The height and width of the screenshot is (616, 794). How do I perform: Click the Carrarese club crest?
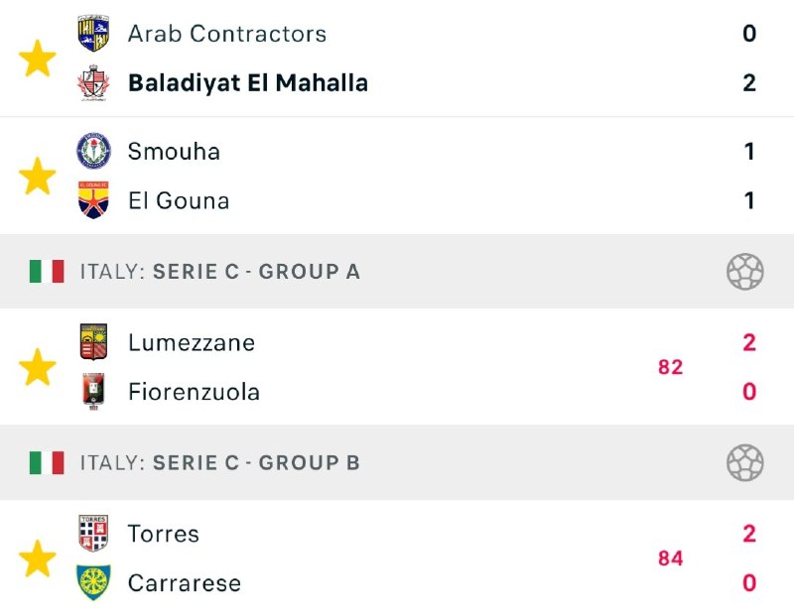[93, 582]
